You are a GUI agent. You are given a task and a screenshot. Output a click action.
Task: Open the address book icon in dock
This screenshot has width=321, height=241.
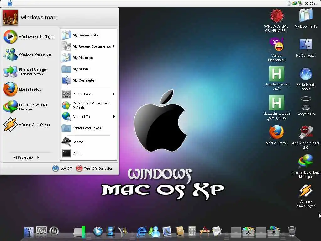click(x=180, y=232)
